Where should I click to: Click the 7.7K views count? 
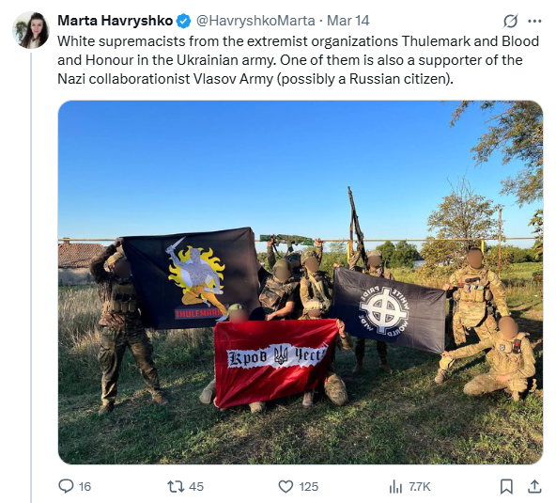(x=420, y=486)
